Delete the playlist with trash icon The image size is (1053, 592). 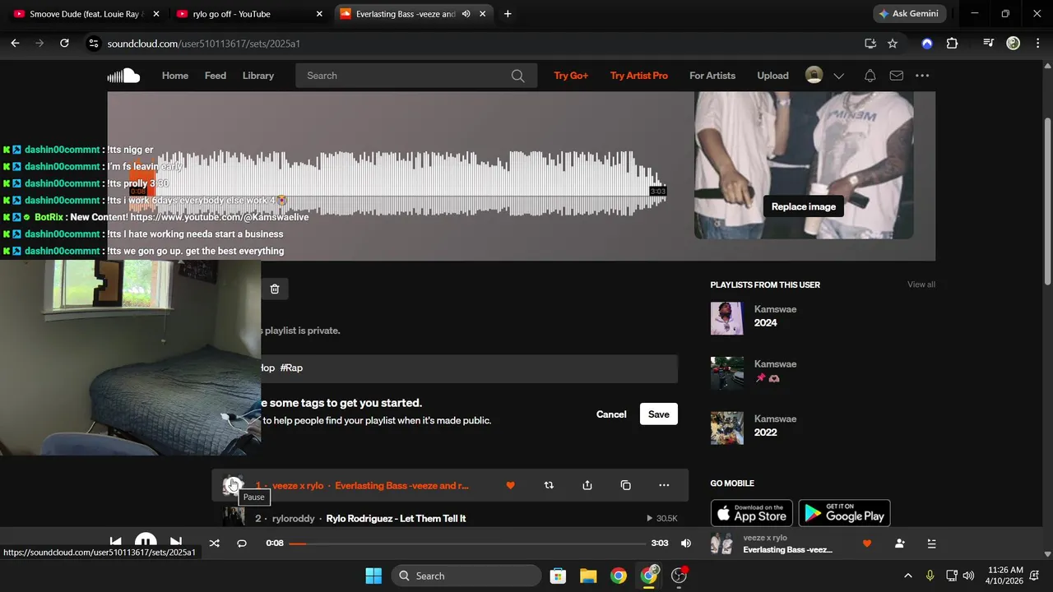pyautogui.click(x=275, y=289)
